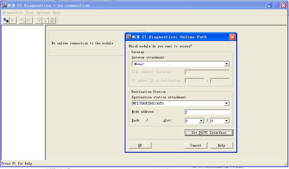Image resolution: width=289 pixels, height=169 pixels.
Task: Click the Node address input field
Action: (x=207, y=112)
